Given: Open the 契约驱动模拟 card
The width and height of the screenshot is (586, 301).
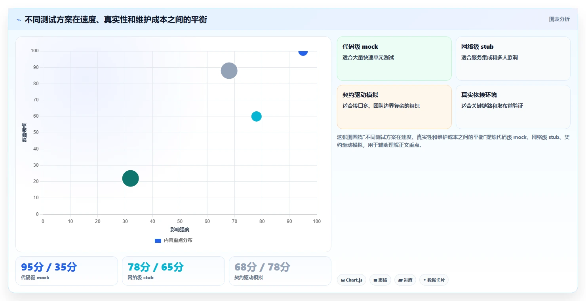Looking at the screenshot, I should tap(394, 107).
